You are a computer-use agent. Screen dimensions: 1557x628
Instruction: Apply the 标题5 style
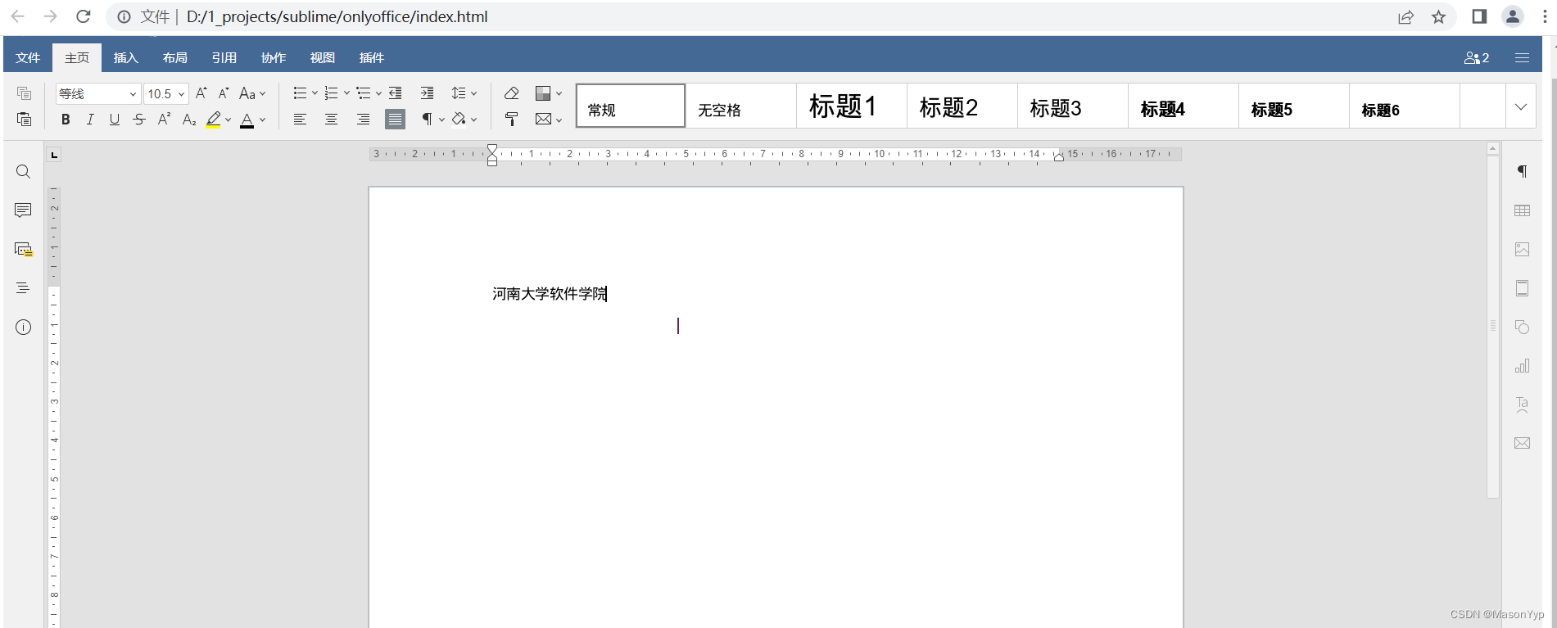click(x=1294, y=106)
